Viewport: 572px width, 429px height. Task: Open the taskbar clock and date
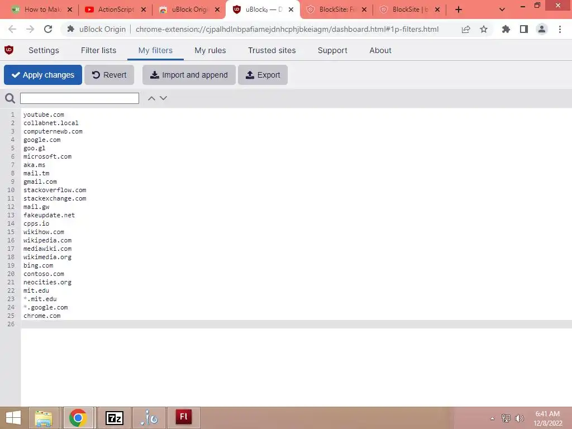(547, 418)
